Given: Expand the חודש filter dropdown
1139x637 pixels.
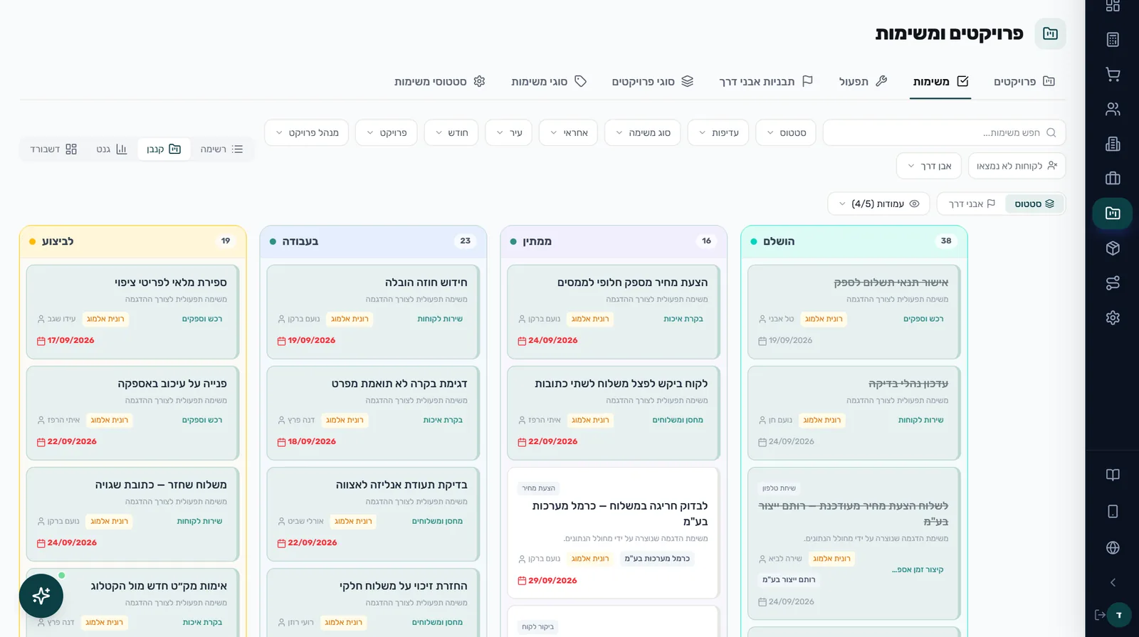Looking at the screenshot, I should 451,132.
